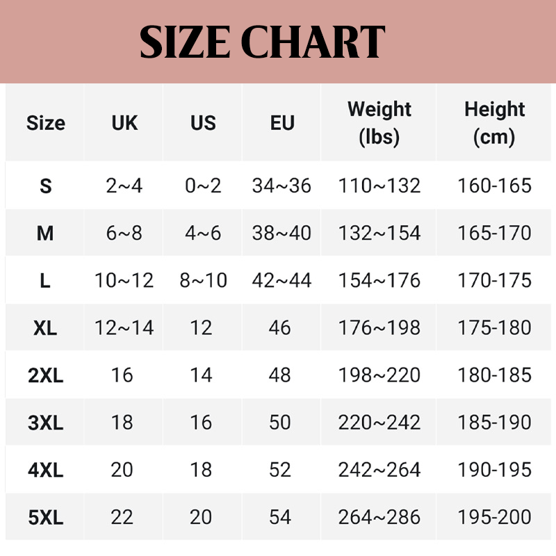This screenshot has height=556, width=556.
Task: Select UK value 10~12
Action: pos(124,281)
